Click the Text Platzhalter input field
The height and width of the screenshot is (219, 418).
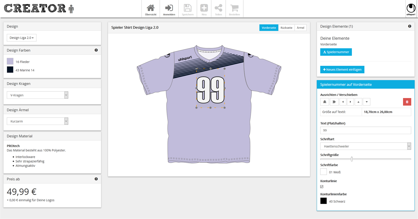pyautogui.click(x=365, y=131)
